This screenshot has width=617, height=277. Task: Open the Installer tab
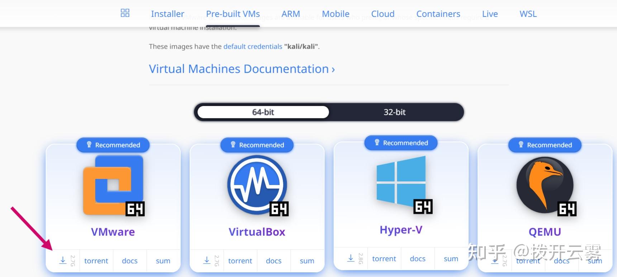[167, 14]
